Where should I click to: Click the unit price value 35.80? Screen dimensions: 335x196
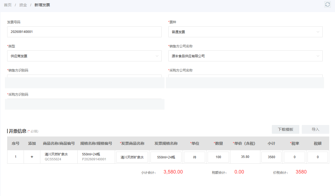(245, 157)
